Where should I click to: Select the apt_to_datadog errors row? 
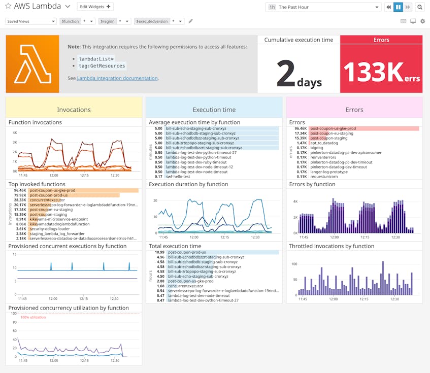pyautogui.click(x=356, y=143)
